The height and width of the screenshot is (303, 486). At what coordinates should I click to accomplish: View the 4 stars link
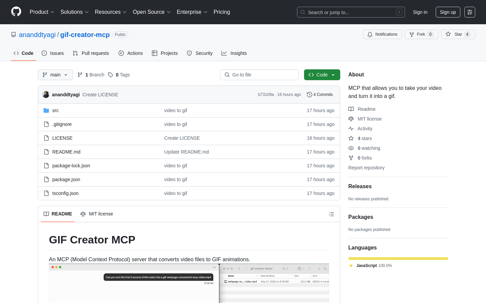point(360,138)
